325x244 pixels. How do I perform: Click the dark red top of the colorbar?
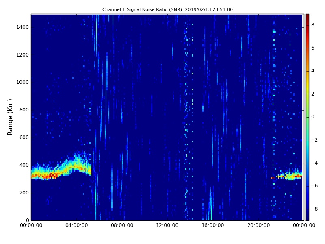[x=308, y=16]
